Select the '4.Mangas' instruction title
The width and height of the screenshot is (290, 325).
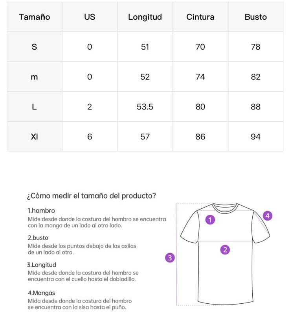pyautogui.click(x=41, y=293)
